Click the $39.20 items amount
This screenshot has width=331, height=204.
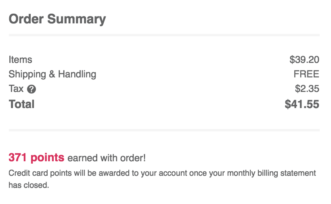[x=304, y=60]
